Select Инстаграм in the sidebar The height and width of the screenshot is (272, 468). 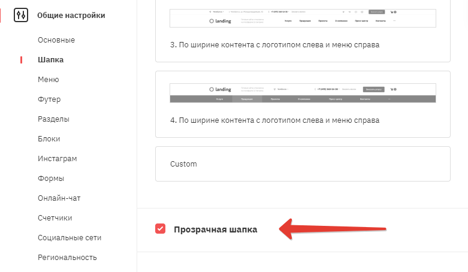[x=58, y=159]
